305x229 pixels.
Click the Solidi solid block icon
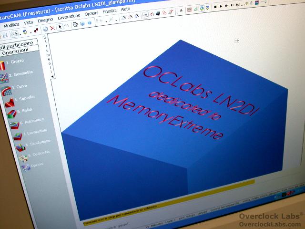(12, 114)
